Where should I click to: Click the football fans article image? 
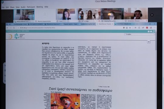(x=66, y=101)
